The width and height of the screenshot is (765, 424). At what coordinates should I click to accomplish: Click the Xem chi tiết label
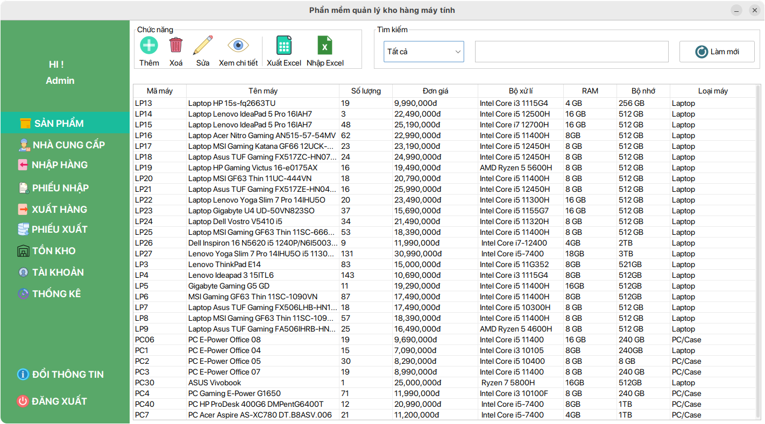(x=238, y=63)
